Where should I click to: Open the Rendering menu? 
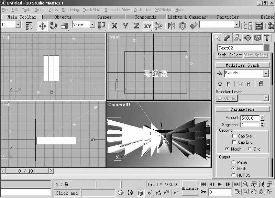tap(70, 10)
